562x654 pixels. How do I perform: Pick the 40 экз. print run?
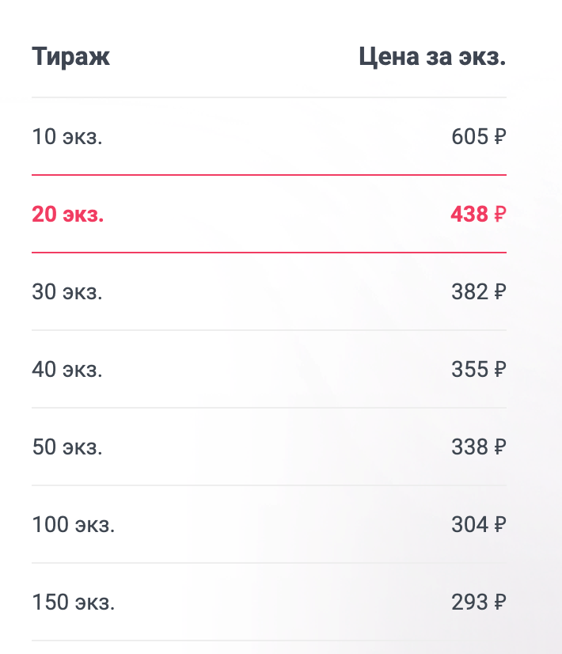point(67,370)
